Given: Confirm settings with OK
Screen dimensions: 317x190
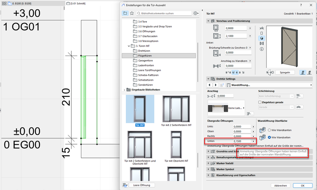Looking at the screenshot, I should [303, 185].
